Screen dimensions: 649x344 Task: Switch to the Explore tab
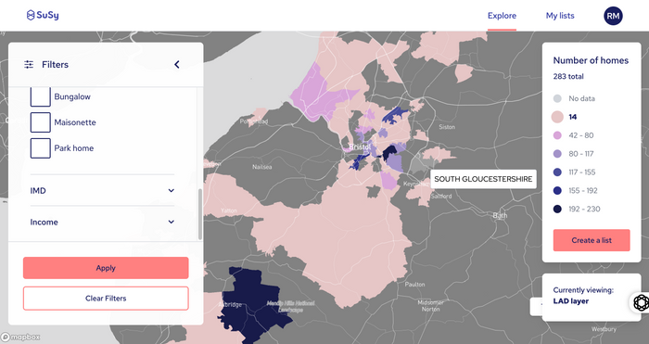pos(502,16)
